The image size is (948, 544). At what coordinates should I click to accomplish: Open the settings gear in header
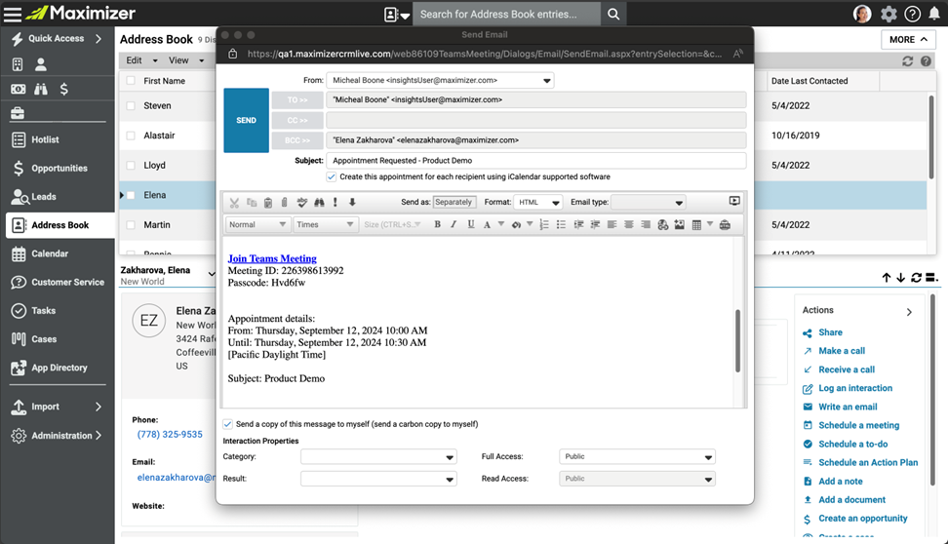point(889,14)
